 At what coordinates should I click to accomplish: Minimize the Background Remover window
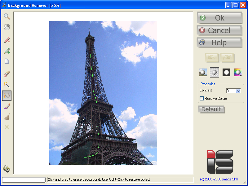tap(228, 5)
